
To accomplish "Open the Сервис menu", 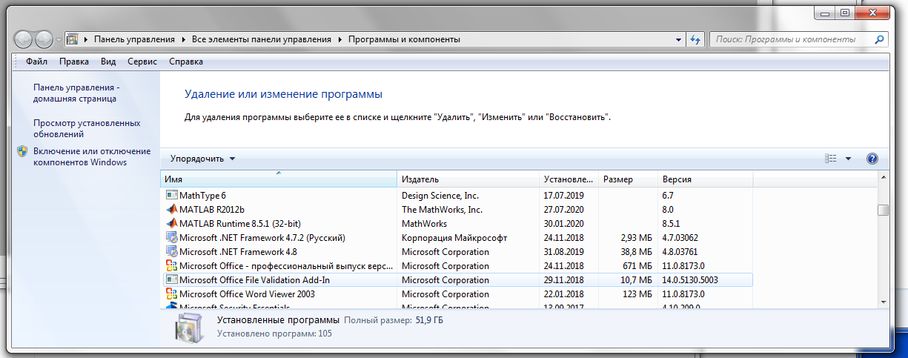I will (142, 62).
